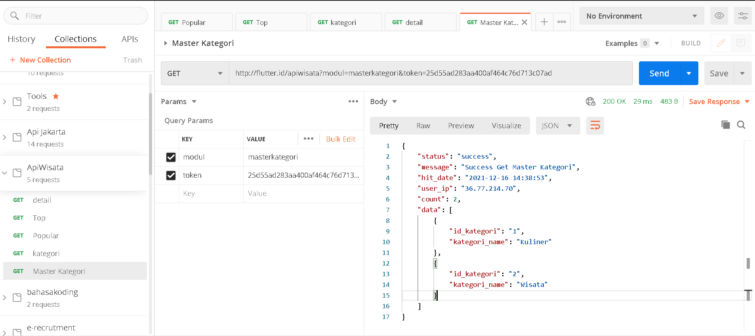This screenshot has width=755, height=336.
Task: Toggle the modul parameter checkbox
Action: (171, 157)
